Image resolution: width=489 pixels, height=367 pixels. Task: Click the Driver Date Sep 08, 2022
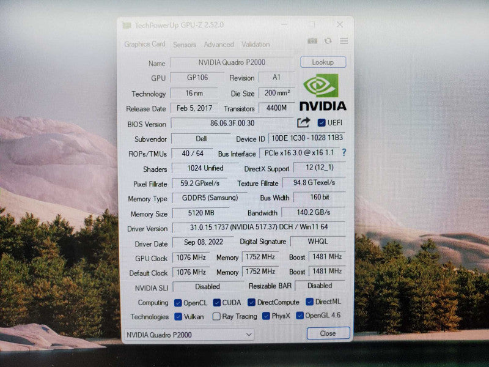coord(203,242)
